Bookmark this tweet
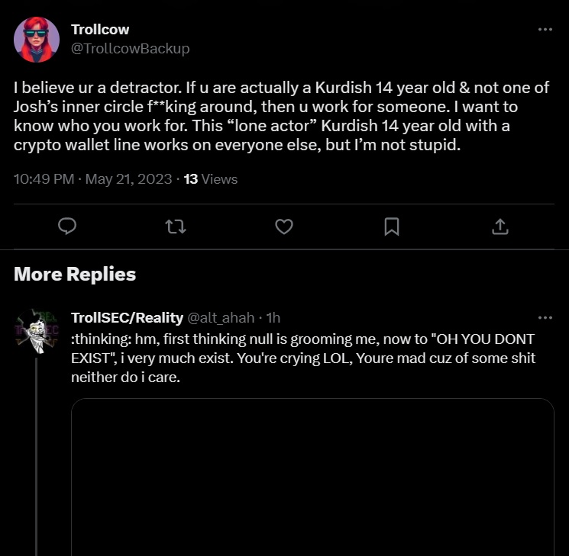Screen dimensions: 569x556 point(392,227)
